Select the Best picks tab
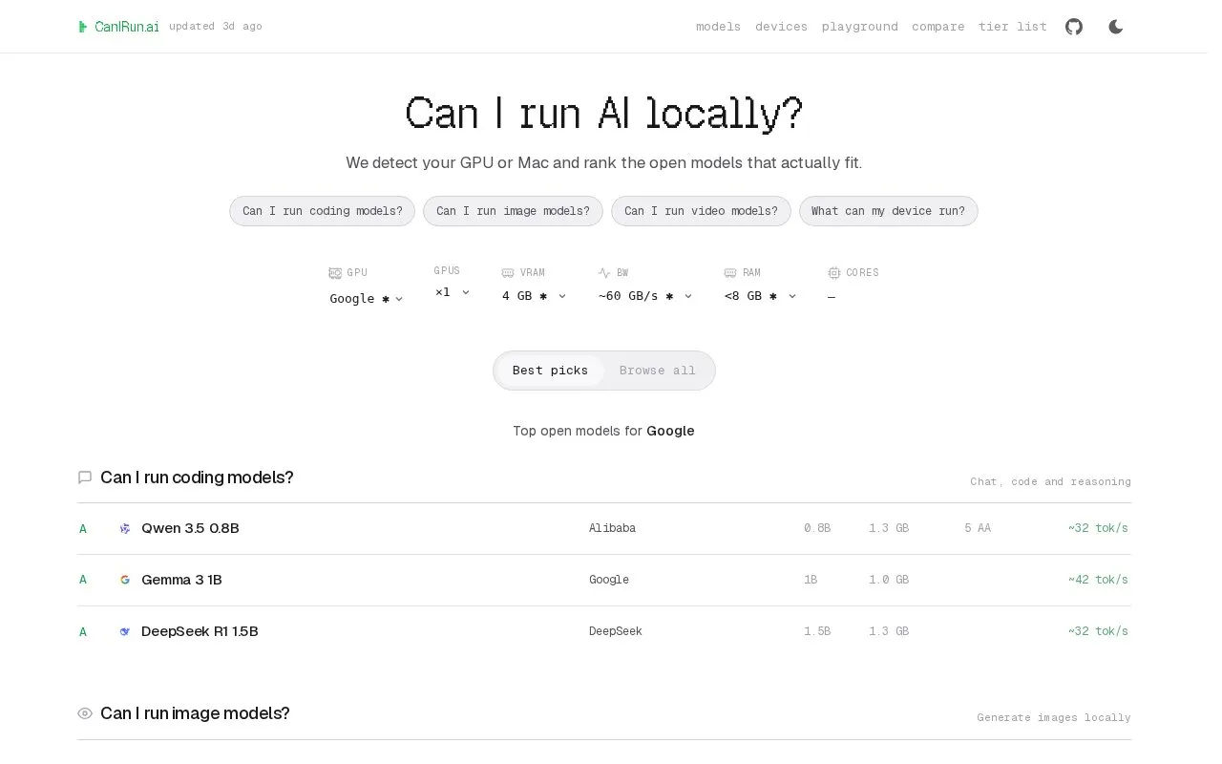Viewport: 1222px width, 764px height. (x=550, y=371)
